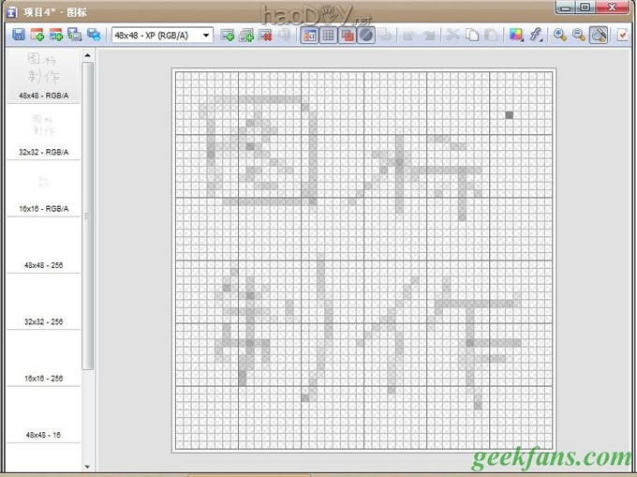Click the fit-to-window zoom icon
The width and height of the screenshot is (637, 477).
click(x=599, y=35)
